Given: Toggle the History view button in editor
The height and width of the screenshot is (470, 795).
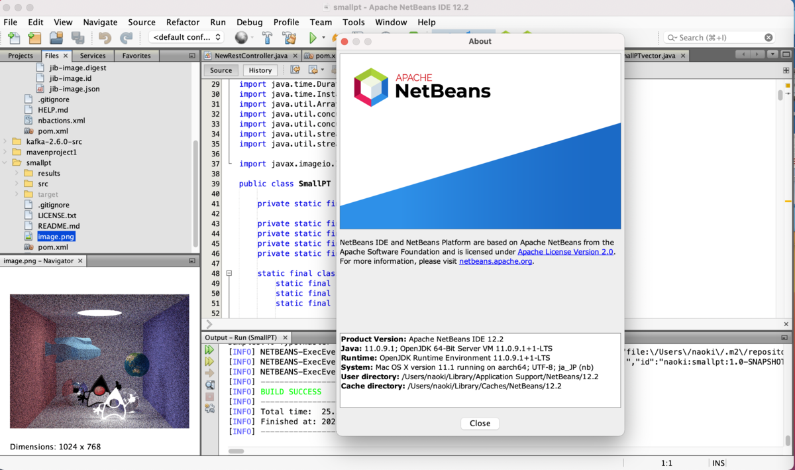Looking at the screenshot, I should pos(260,70).
